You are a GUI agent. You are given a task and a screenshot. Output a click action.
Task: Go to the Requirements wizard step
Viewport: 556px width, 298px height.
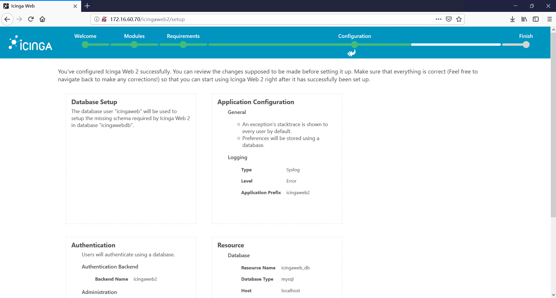coord(183,36)
